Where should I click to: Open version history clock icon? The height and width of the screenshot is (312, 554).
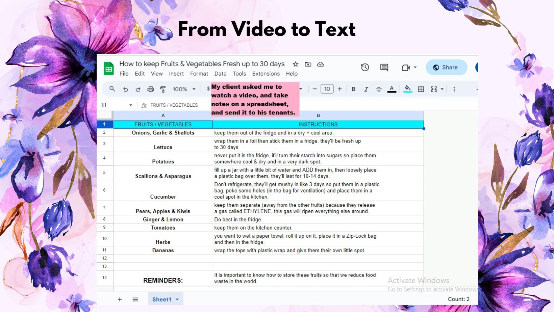[x=365, y=67]
